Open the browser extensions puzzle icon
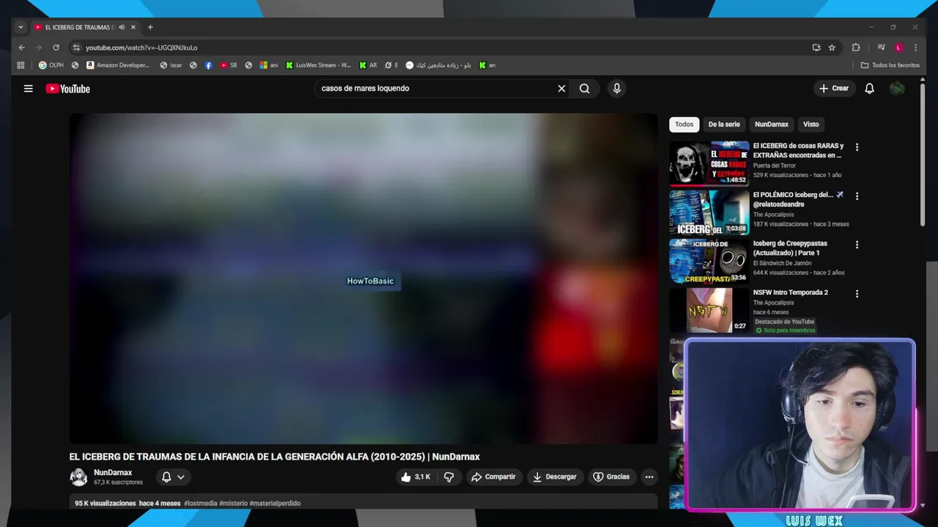Viewport: 938px width, 527px height. pos(856,48)
